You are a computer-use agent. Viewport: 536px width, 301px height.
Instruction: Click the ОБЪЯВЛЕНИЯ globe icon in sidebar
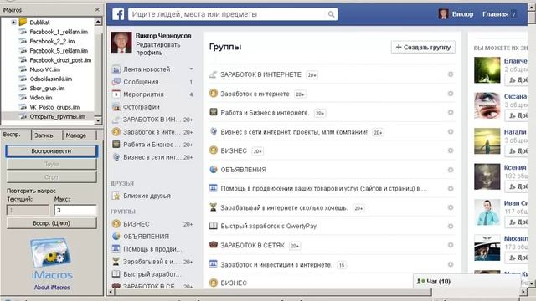pos(116,236)
